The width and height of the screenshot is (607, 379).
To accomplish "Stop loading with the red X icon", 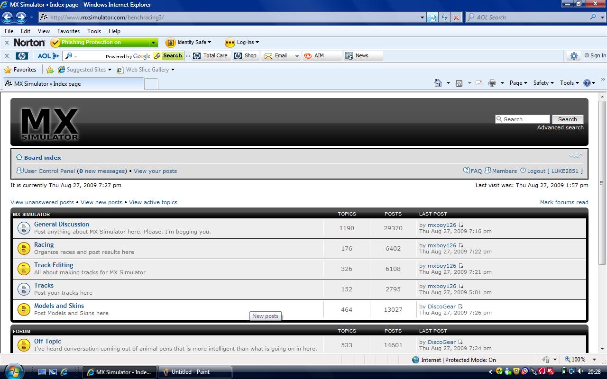I will (456, 18).
